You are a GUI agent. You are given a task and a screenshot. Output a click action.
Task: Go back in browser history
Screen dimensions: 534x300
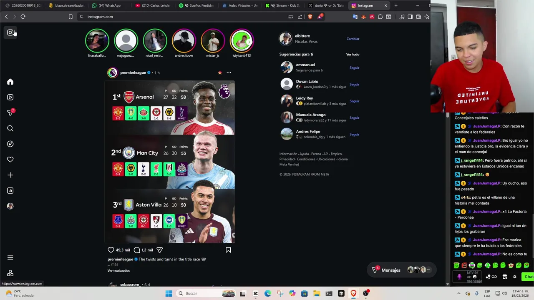pos(6,17)
